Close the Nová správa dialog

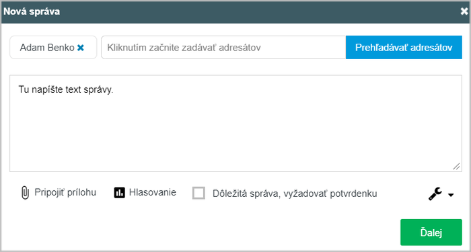coord(464,11)
